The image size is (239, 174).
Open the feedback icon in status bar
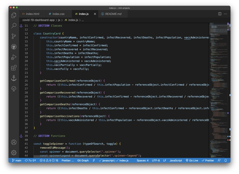[x=219, y=161]
